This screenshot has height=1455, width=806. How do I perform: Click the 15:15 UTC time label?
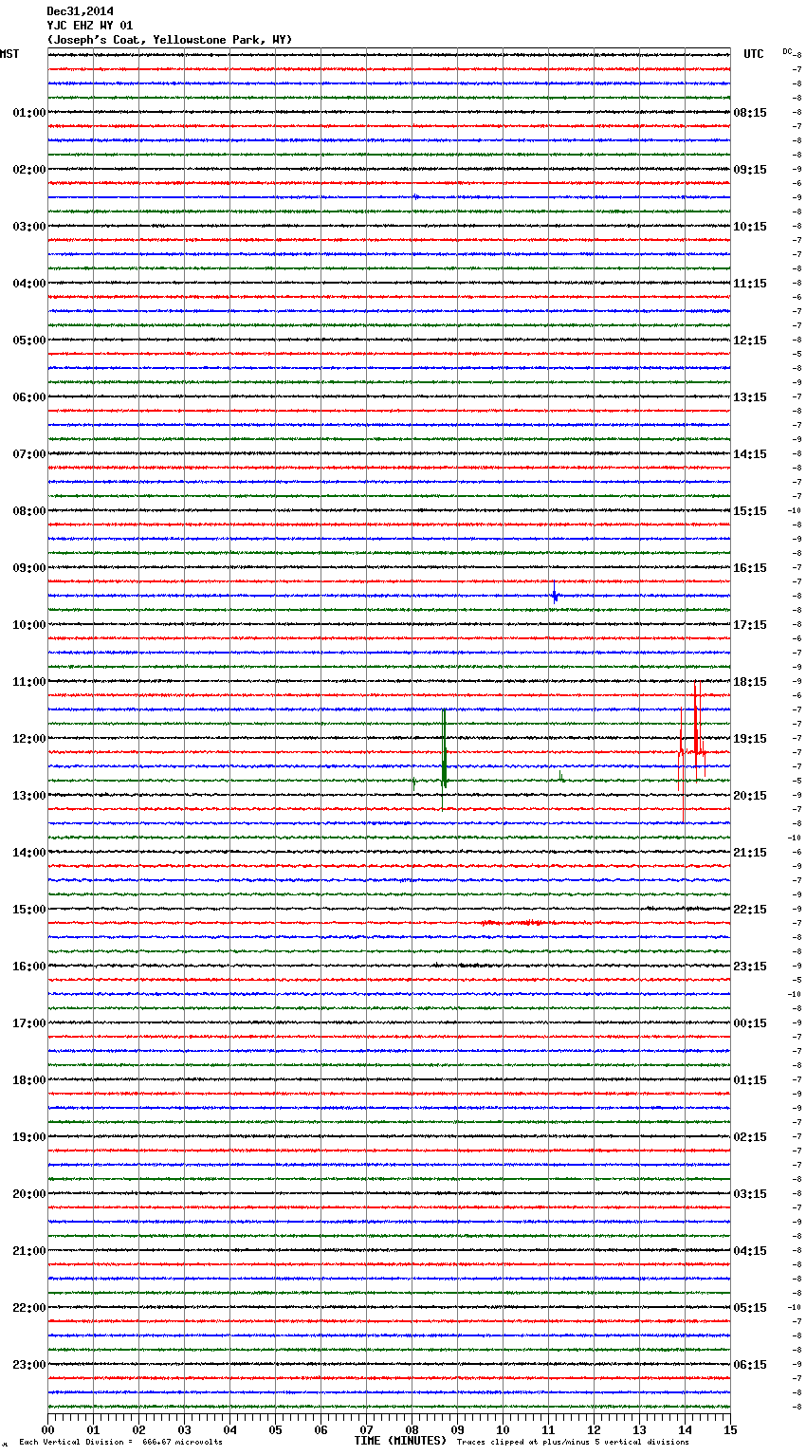(750, 511)
